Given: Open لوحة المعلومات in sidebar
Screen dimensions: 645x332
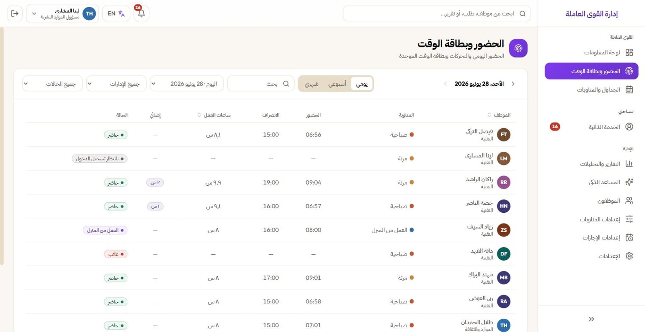Looking at the screenshot, I should point(591,52).
